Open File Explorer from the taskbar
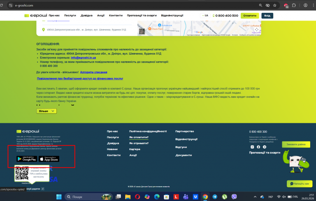Viewport: 316px width, 201px height. click(x=128, y=197)
